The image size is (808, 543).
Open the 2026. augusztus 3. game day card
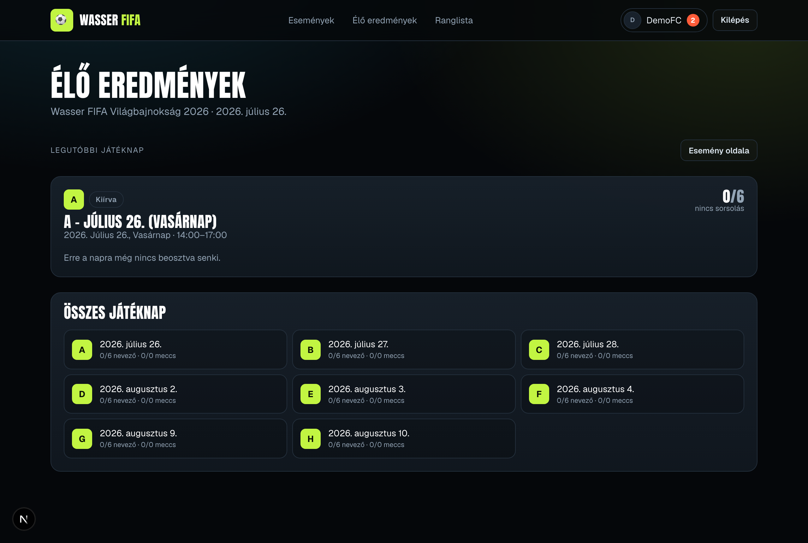[404, 394]
